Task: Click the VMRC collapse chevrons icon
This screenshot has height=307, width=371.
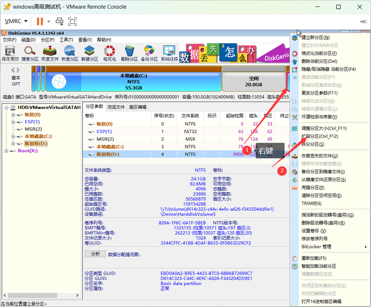Action: [x=363, y=22]
